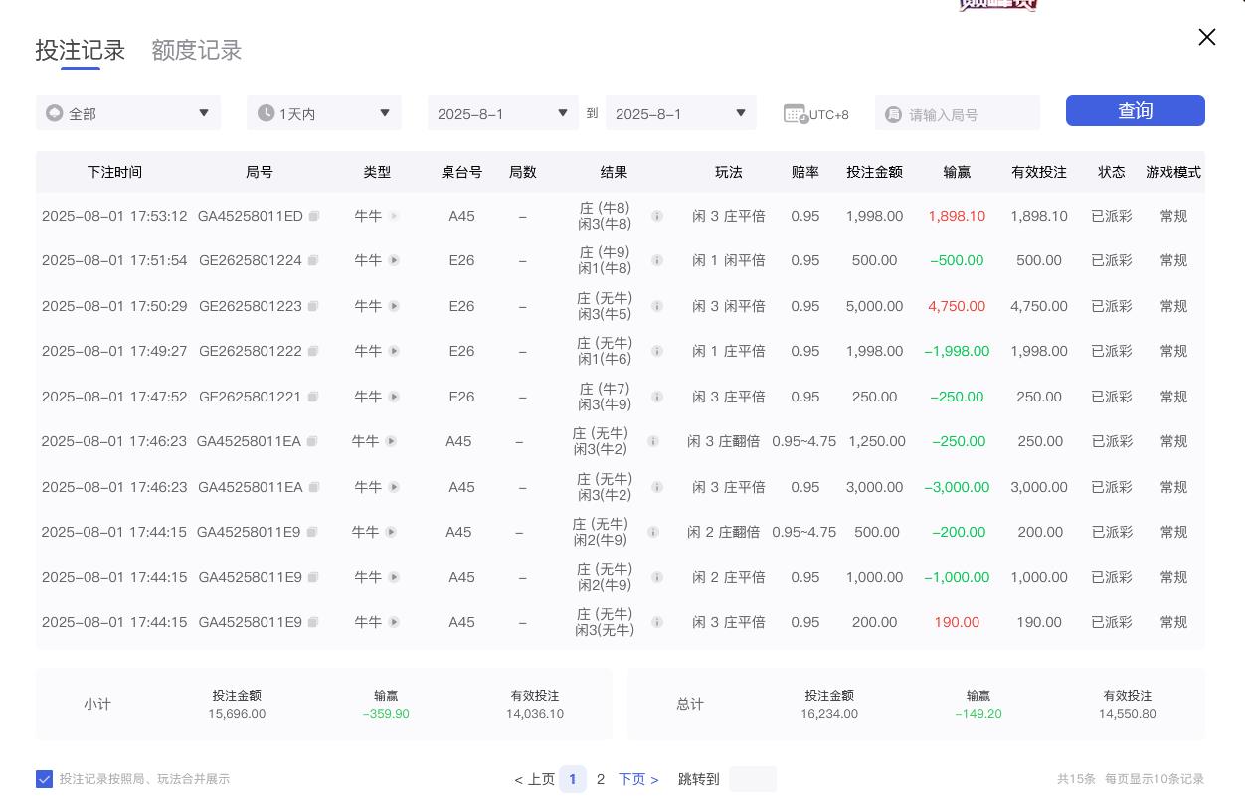Enable the blue checkbox near the pagination footer
Screen dimensions: 1245x803
tap(44, 779)
